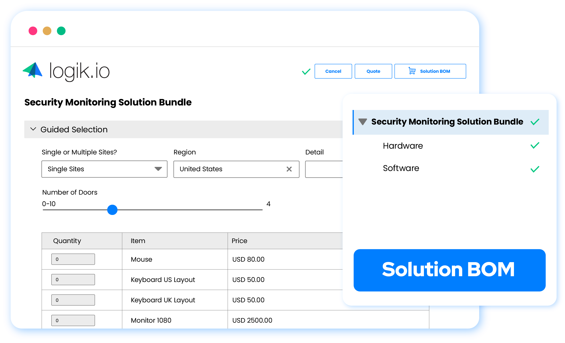Viewport: 565px width, 343px height.
Task: Click the Mouse quantity input field
Action: [x=73, y=259]
